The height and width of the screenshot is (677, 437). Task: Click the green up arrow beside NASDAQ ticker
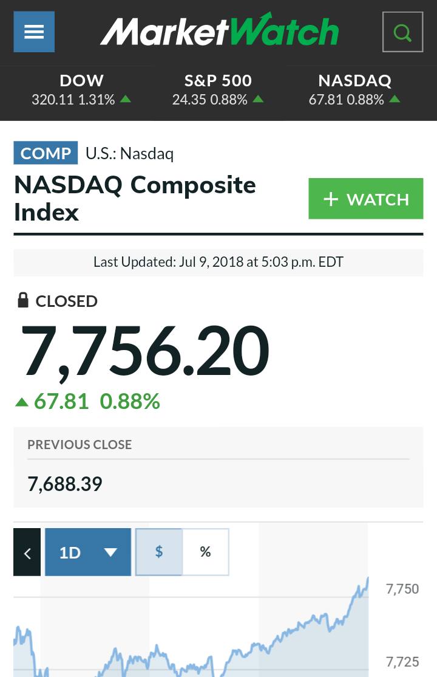[395, 99]
